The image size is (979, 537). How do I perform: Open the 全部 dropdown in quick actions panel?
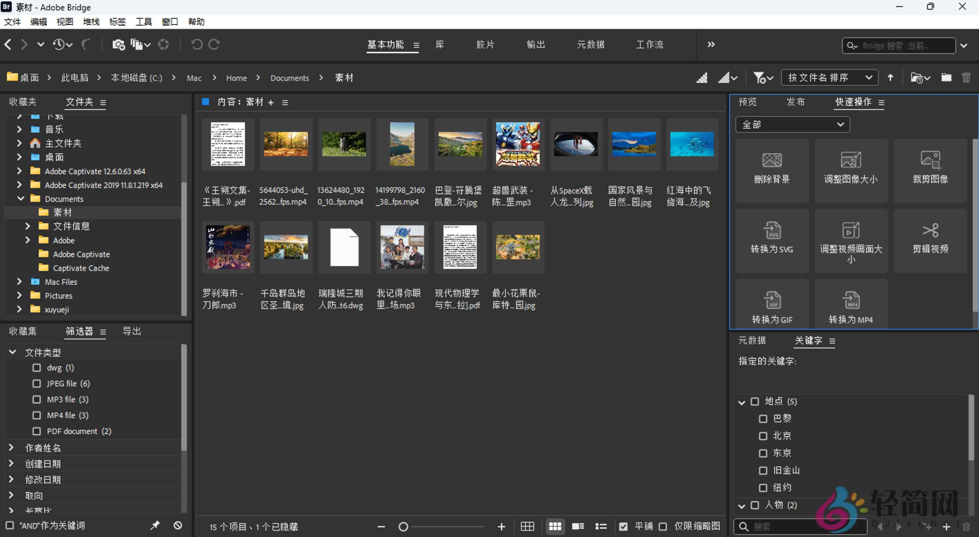tap(793, 124)
